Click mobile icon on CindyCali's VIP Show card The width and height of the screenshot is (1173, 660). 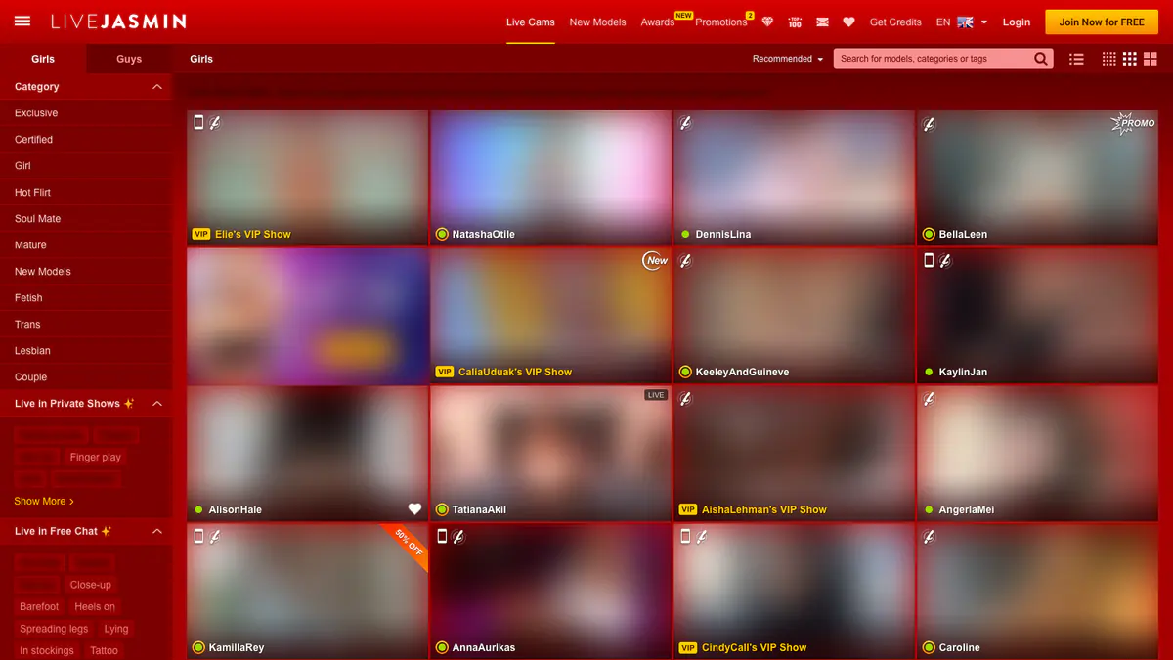(685, 536)
